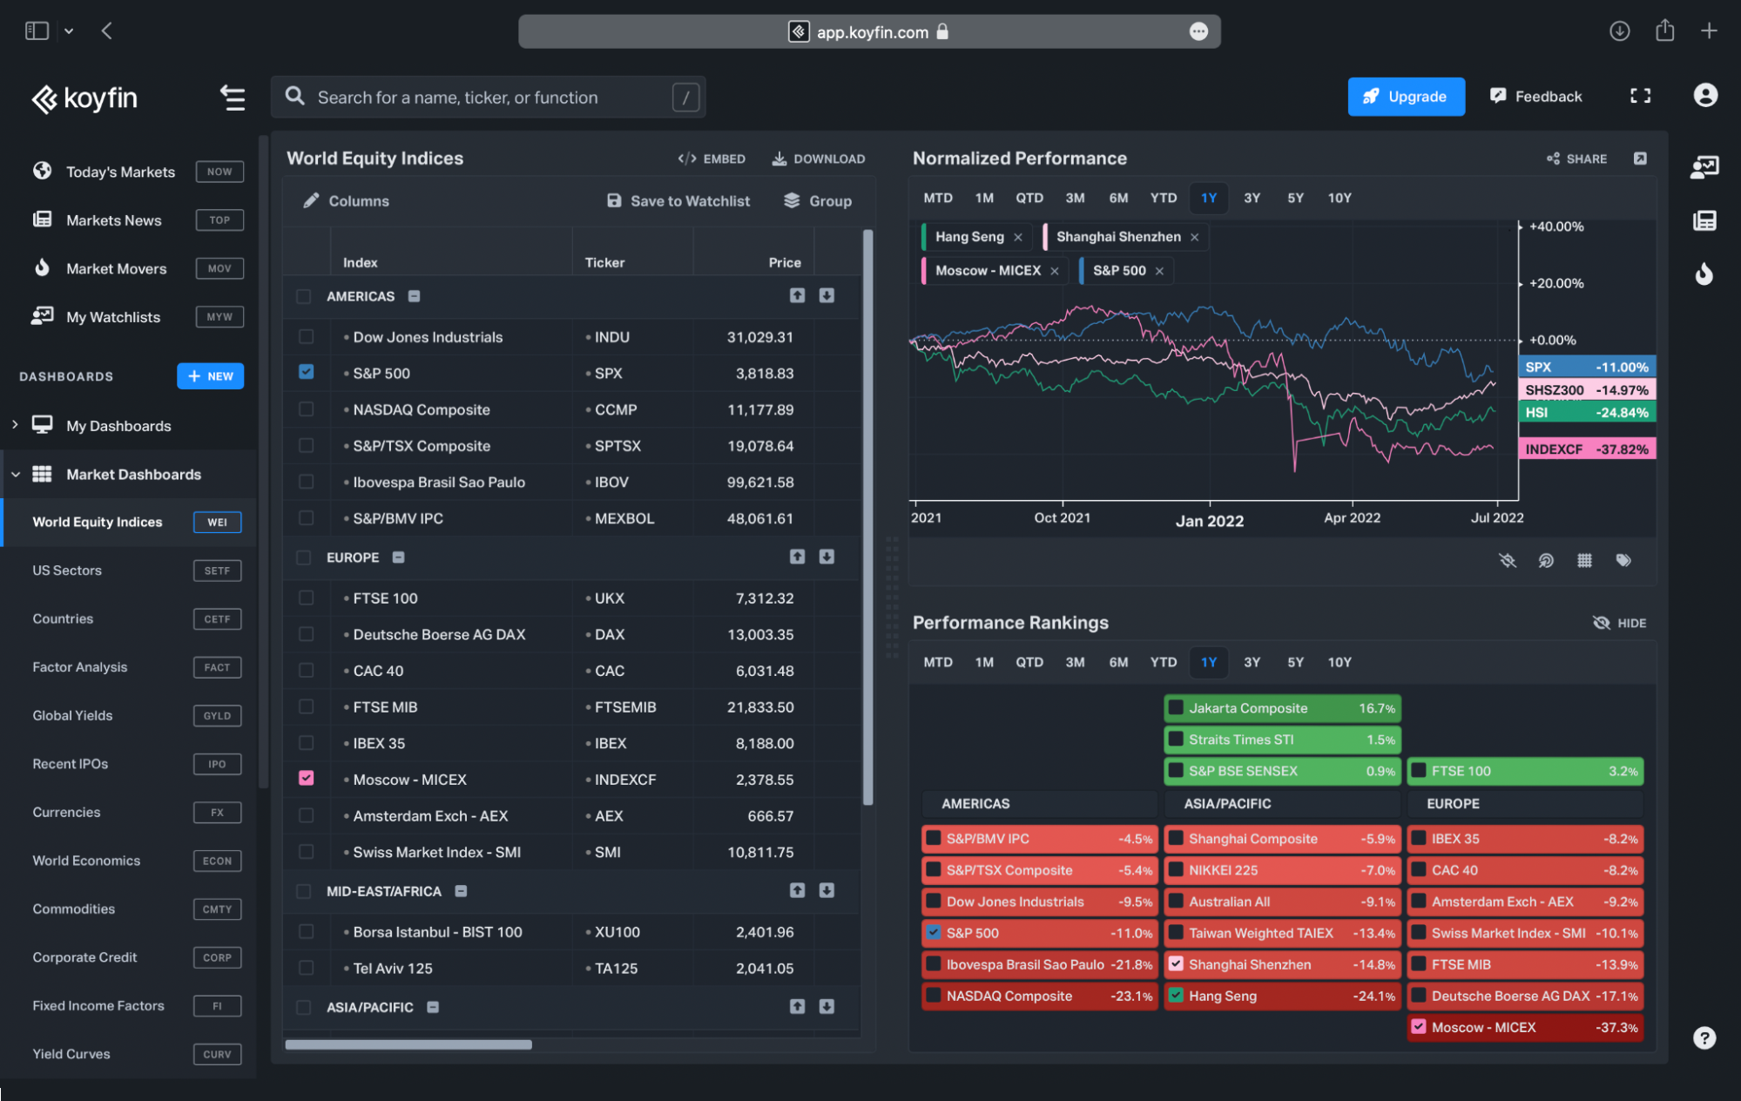Open Market Movers flame icon in sidebar

point(42,267)
